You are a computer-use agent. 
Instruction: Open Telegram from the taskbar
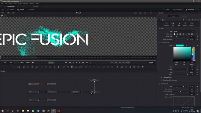(x=38, y=111)
